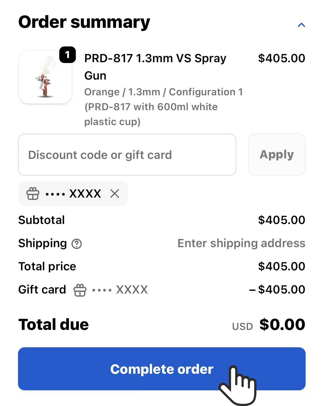Click the Order summary heading

(84, 22)
